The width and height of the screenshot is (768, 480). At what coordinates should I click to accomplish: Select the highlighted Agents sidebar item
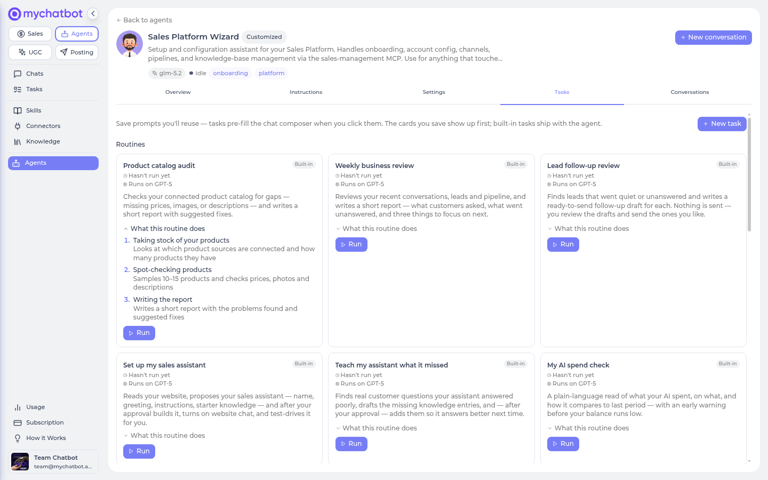pyautogui.click(x=53, y=163)
